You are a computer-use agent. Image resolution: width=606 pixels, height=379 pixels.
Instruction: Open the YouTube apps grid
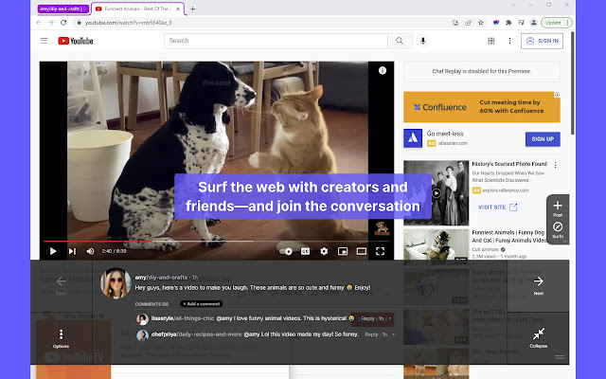point(490,41)
